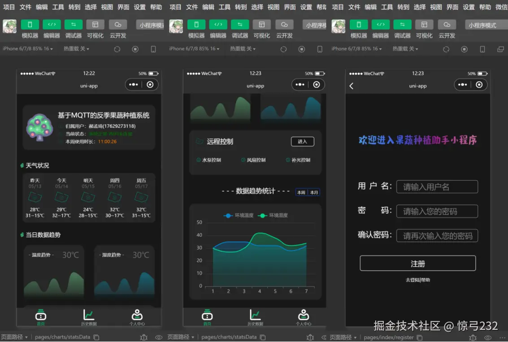The width and height of the screenshot is (508, 342).
Task: Switch the trend chart to 本月
Action: [x=314, y=192]
